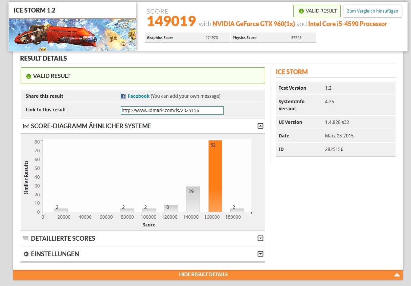Viewport: 411px width, 286px height.
Task: Click the gray bar labeled 29
Action: 193,199
